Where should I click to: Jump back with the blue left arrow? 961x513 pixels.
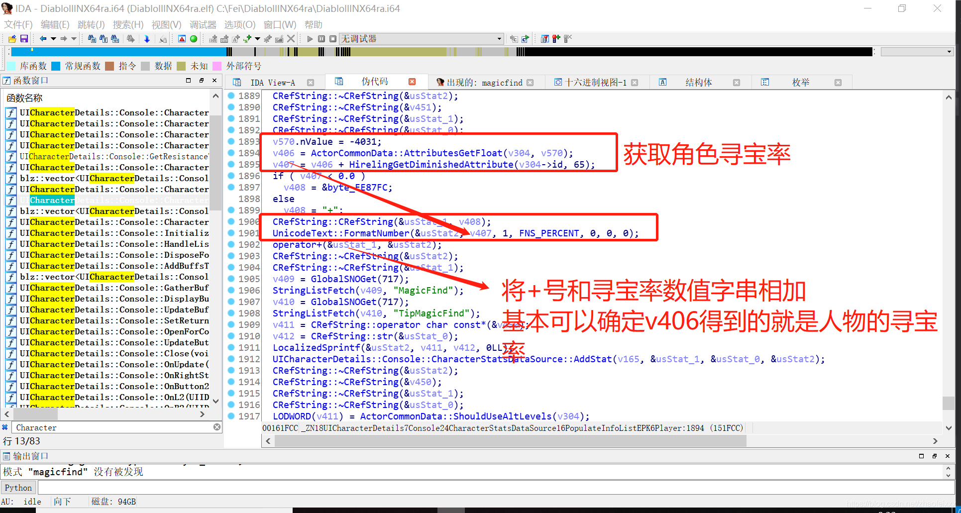point(43,39)
